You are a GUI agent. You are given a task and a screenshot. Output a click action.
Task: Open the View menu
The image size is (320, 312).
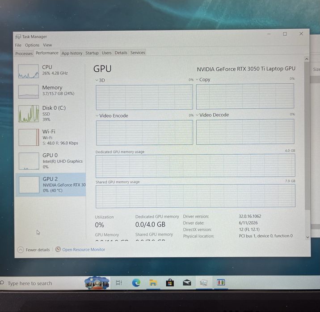pyautogui.click(x=47, y=45)
